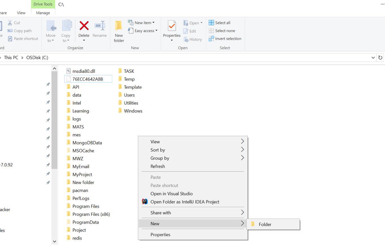Select the Template folder
385x252 pixels.
point(130,87)
